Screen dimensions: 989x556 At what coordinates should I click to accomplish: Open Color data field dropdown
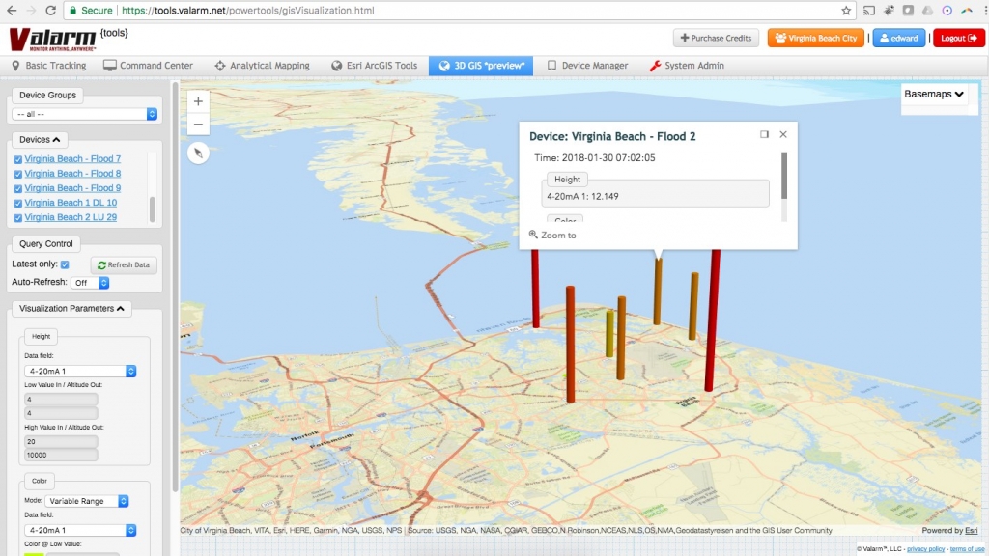tap(80, 530)
